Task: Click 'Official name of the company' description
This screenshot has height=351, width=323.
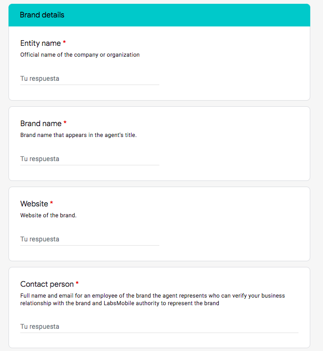Action: pyautogui.click(x=80, y=55)
